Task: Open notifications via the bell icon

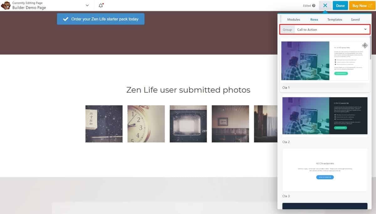Action: pos(100,5)
